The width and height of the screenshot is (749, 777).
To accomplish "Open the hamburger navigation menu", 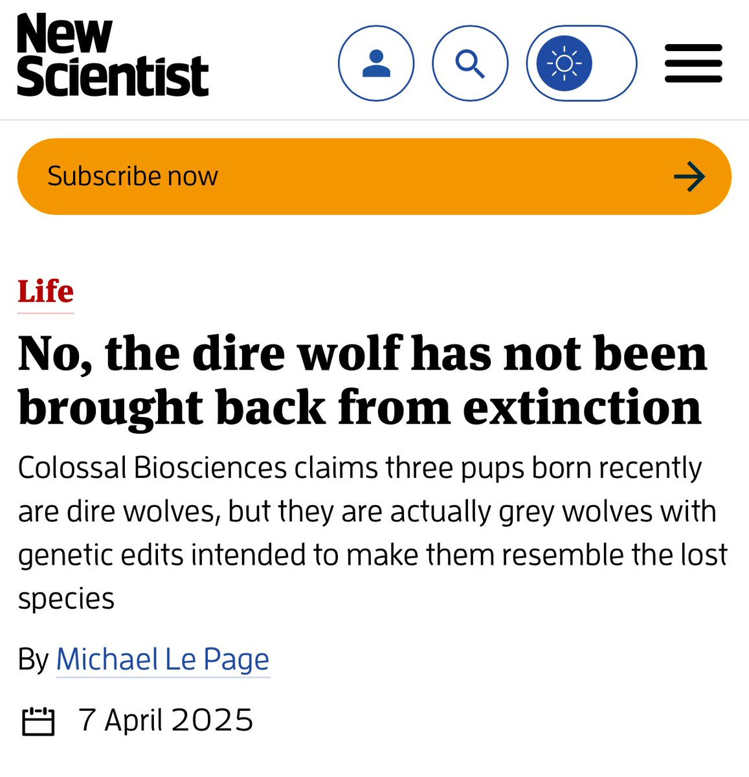I will pos(693,63).
